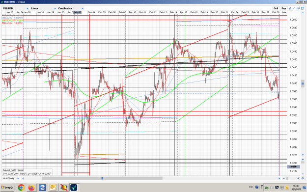Click the horizontal zoom slider handle
This screenshot has height=192, width=307.
coord(287,178)
